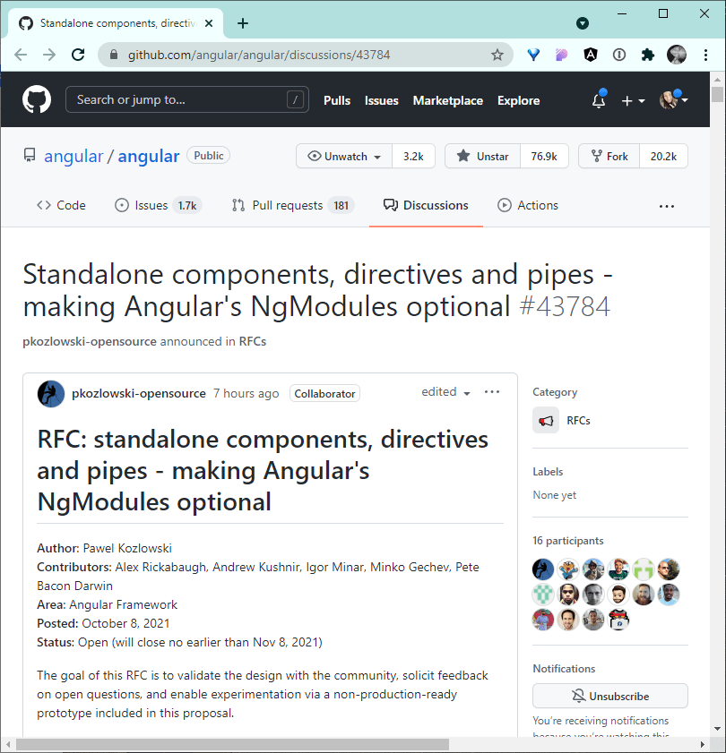The width and height of the screenshot is (726, 753).
Task: Click the browser forward arrow
Action: pyautogui.click(x=49, y=55)
